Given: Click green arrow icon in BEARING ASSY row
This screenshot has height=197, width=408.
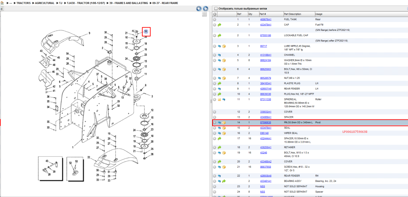Looking at the screenshot, I should (x=224, y=181).
